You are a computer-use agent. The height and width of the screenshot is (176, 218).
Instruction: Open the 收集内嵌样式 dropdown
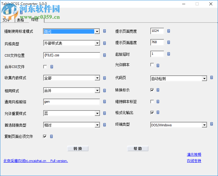tap(97, 78)
